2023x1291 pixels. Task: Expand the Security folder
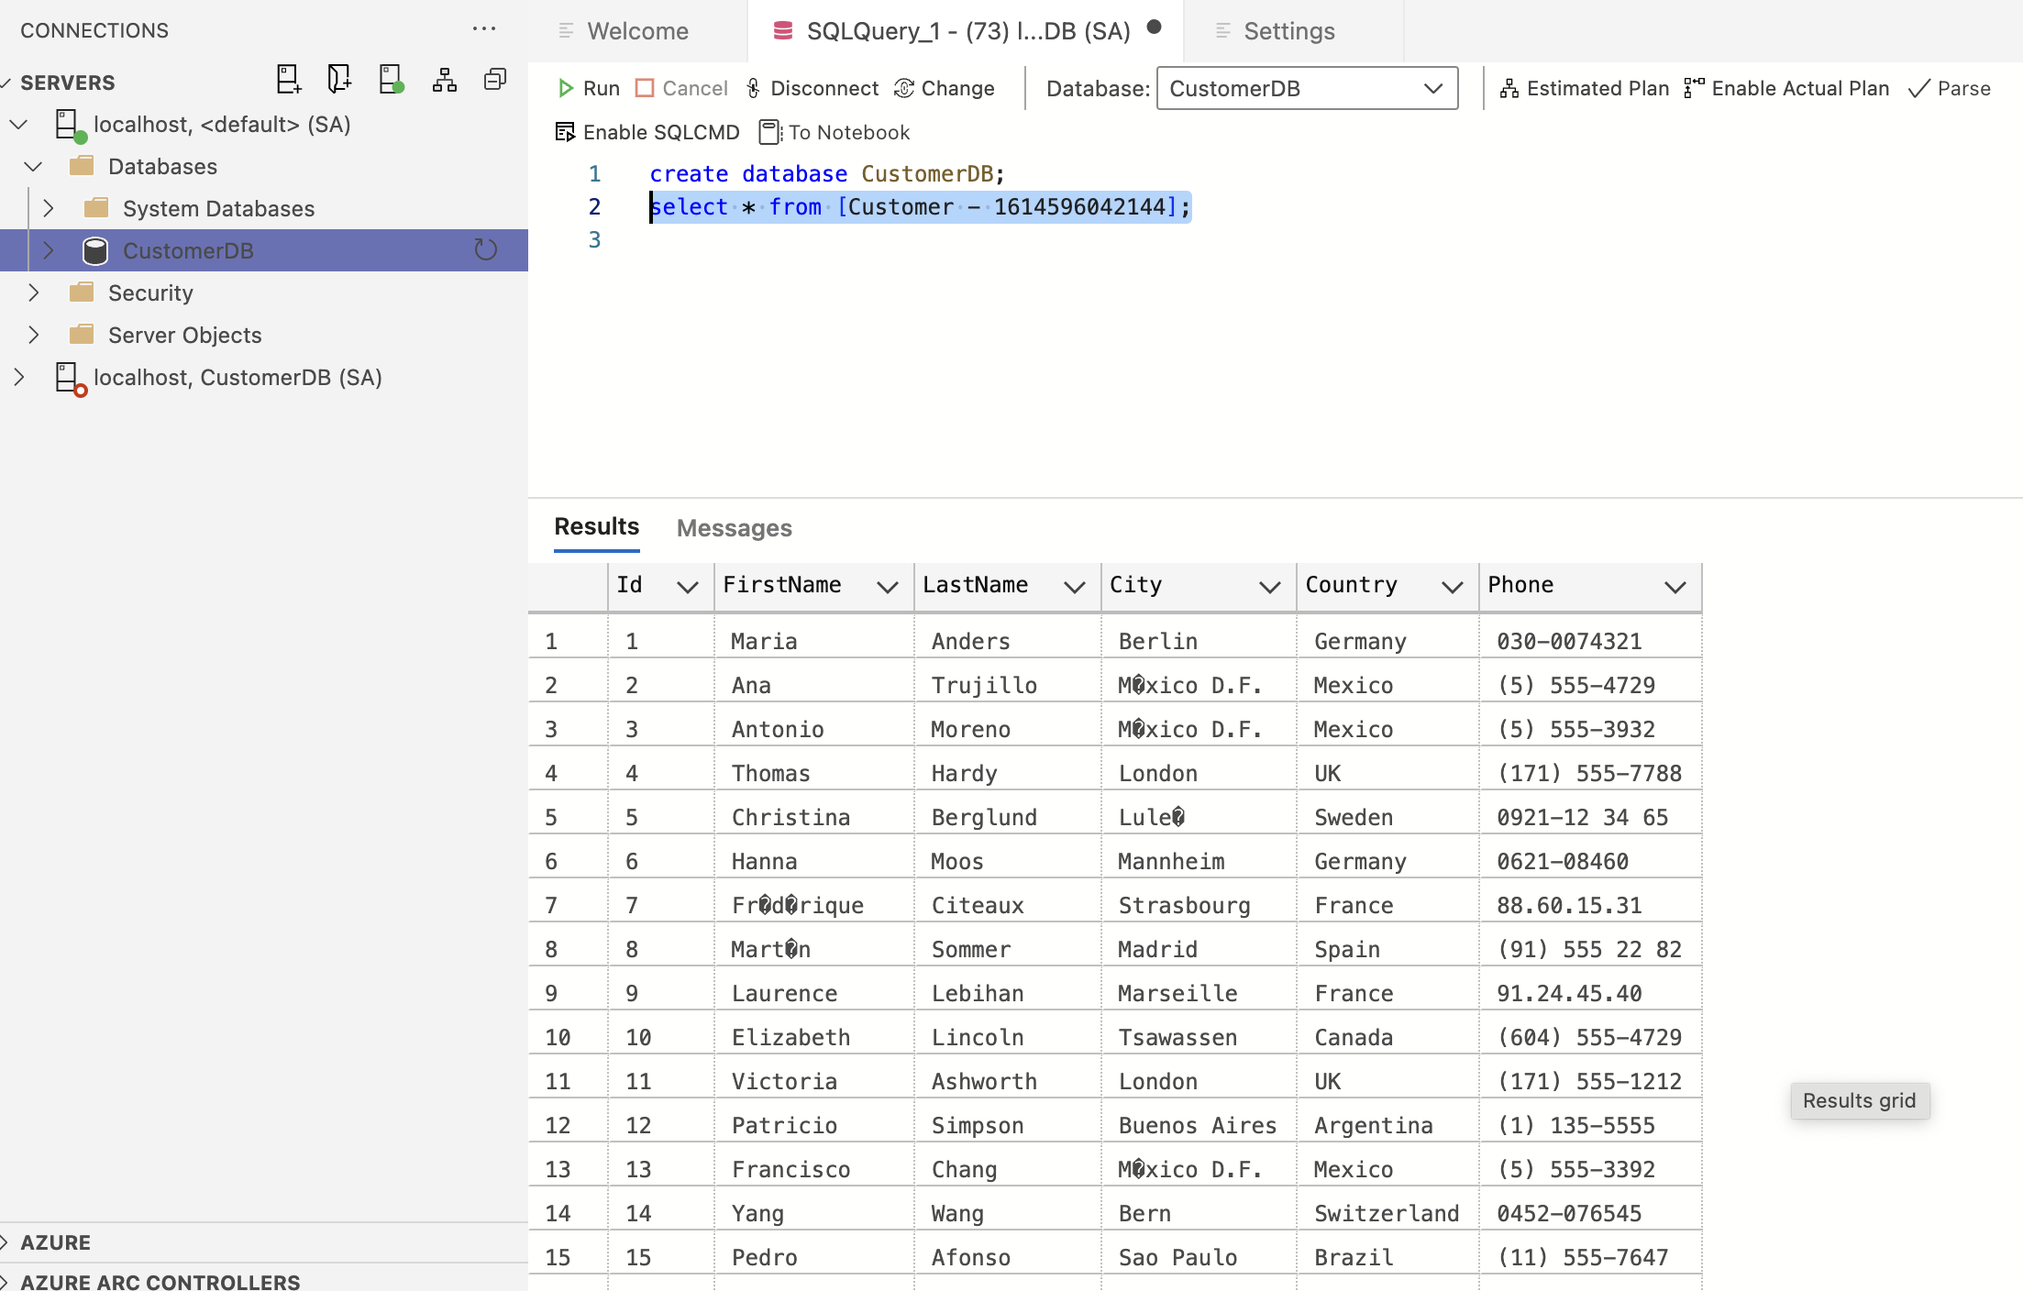pyautogui.click(x=34, y=293)
